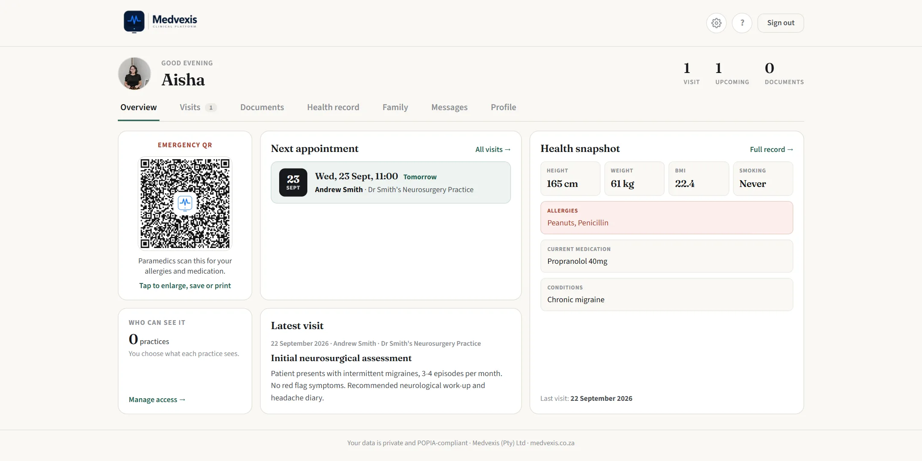Screen dimensions: 922x461
Task: Go to the Health record tab
Action: [333, 108]
